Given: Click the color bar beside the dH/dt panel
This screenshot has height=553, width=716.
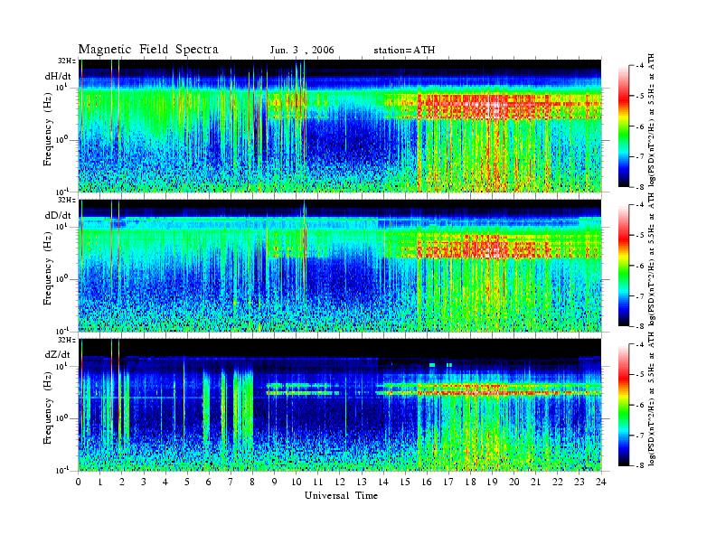Looking at the screenshot, I should coord(624,127).
